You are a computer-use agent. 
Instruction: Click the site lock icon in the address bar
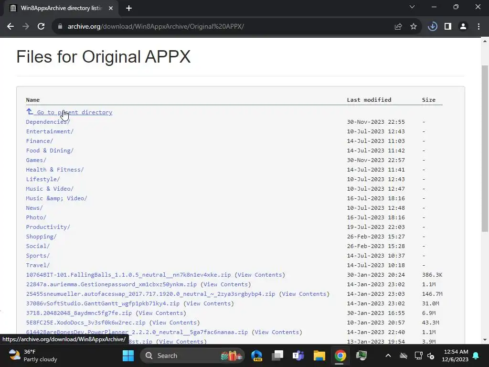click(60, 27)
